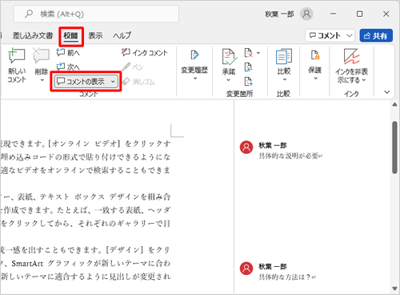Viewport: 400px width, 295px height.
Task: Click the user account avatar in title bar
Action: 306,14
